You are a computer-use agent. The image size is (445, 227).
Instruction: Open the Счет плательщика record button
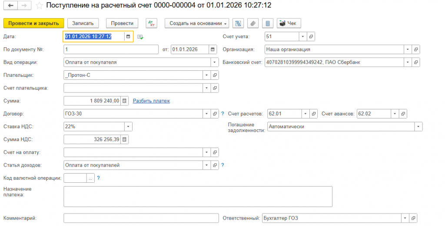click(215, 88)
